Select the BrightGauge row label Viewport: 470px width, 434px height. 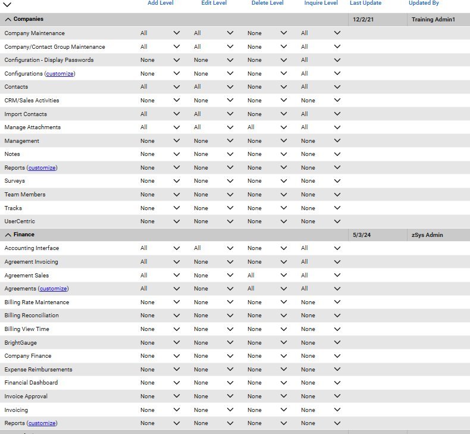[x=20, y=342]
